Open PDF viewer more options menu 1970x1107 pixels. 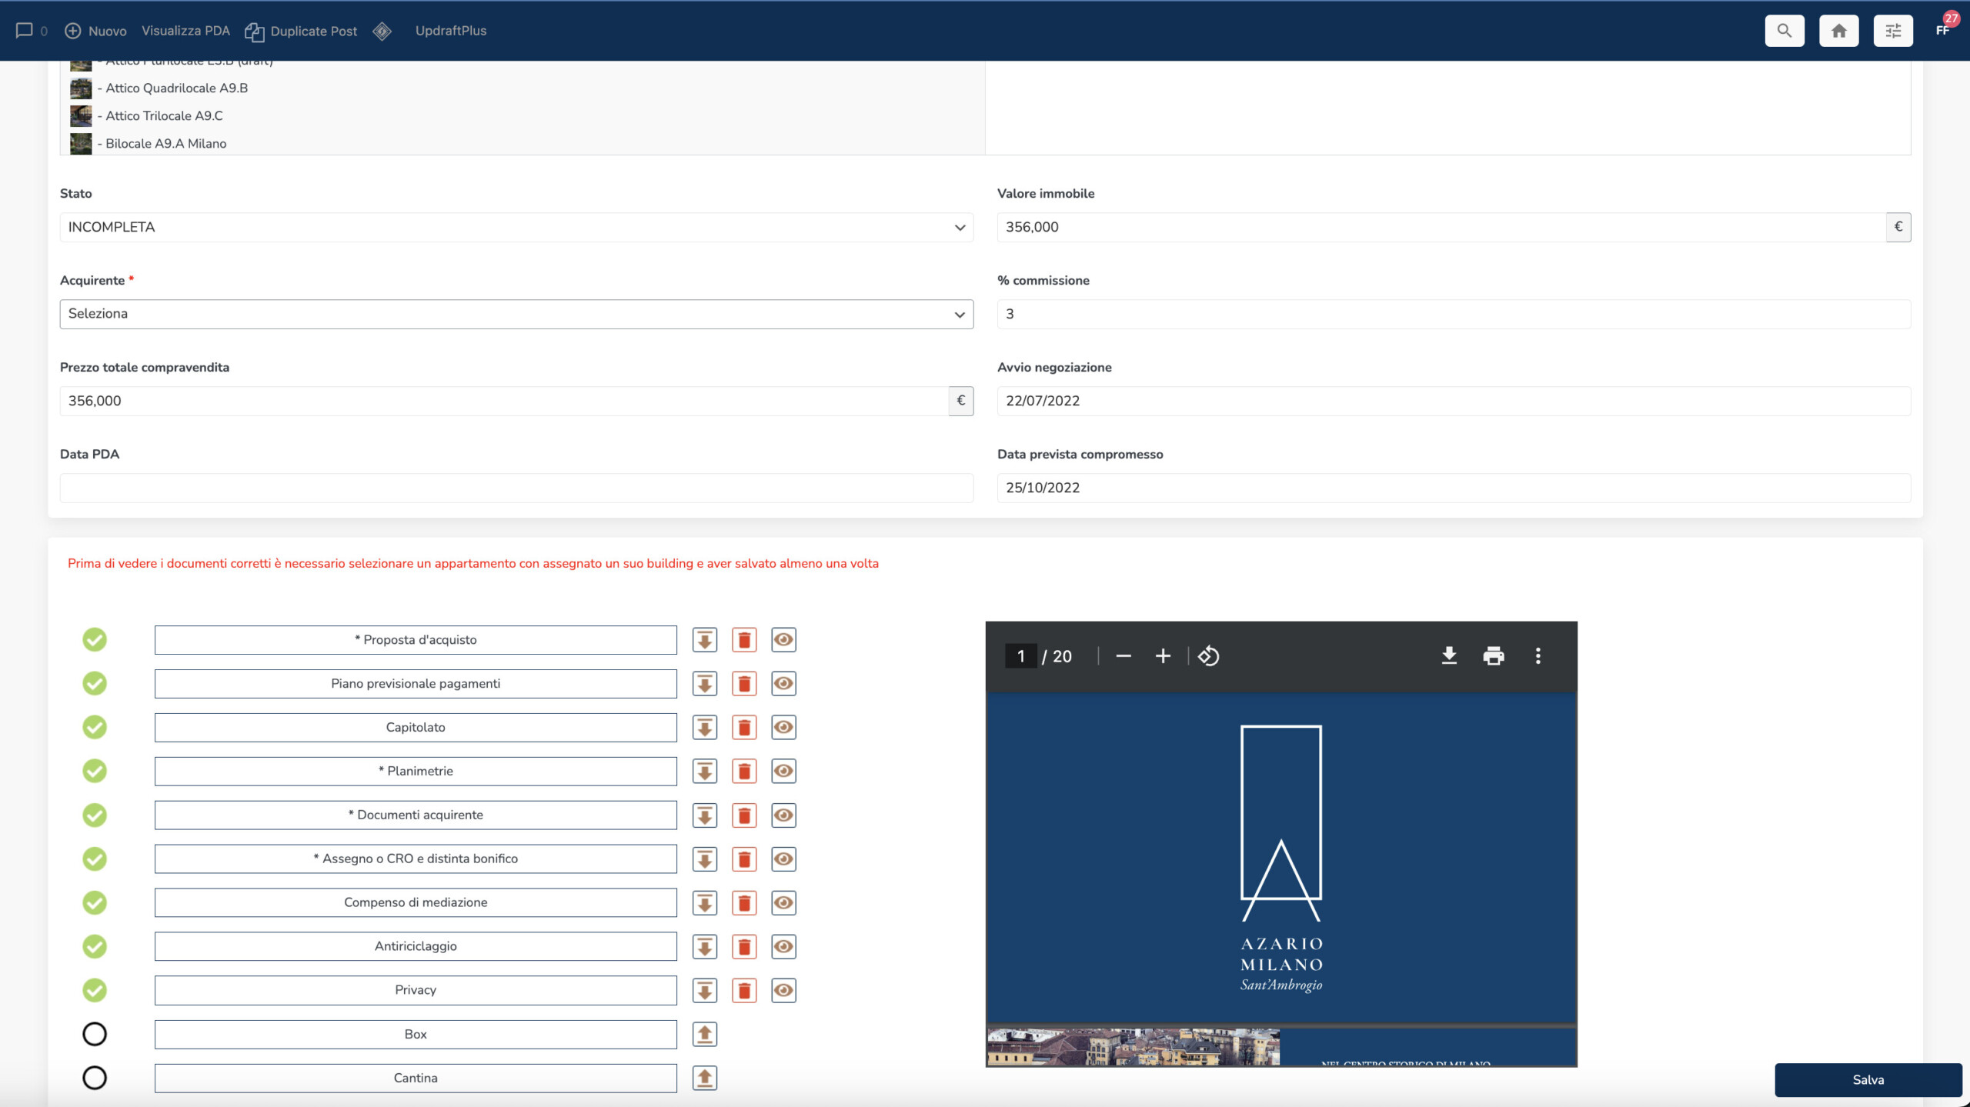click(x=1538, y=656)
